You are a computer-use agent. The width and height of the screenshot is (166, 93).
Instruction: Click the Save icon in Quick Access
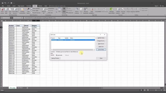click(x=2, y=3)
